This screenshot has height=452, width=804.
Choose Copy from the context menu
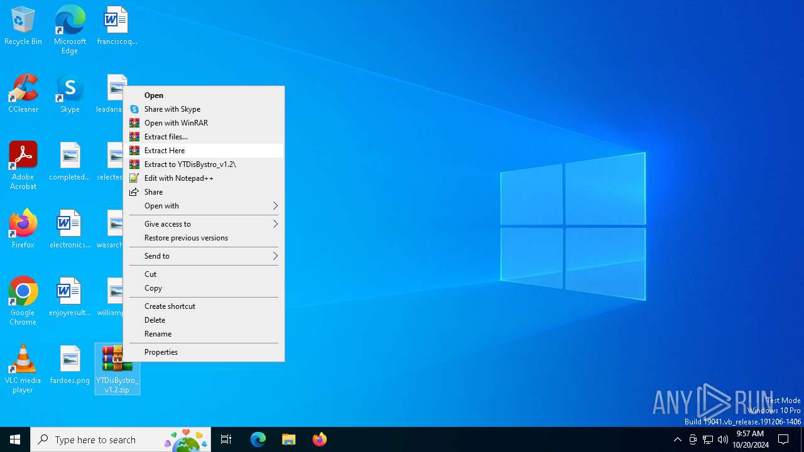click(204, 288)
